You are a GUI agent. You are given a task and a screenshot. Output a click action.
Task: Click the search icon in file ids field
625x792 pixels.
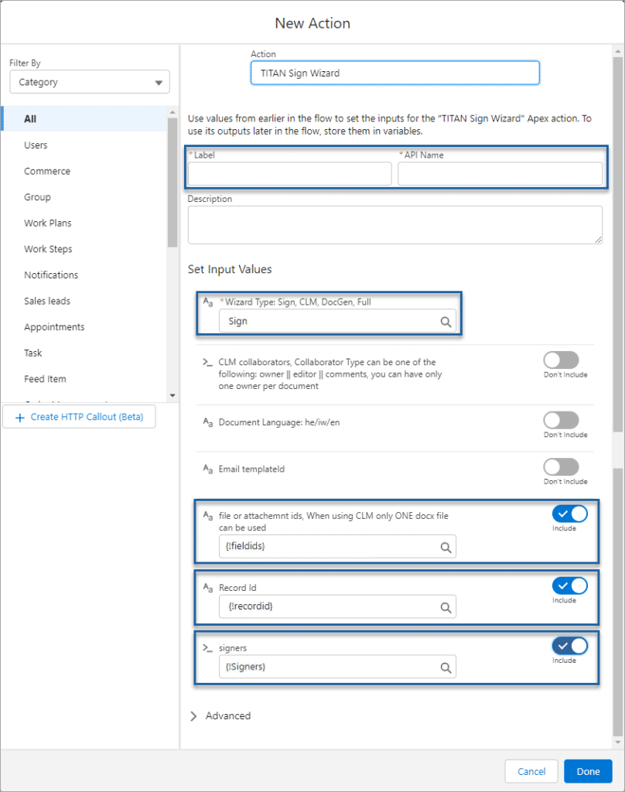[446, 548]
